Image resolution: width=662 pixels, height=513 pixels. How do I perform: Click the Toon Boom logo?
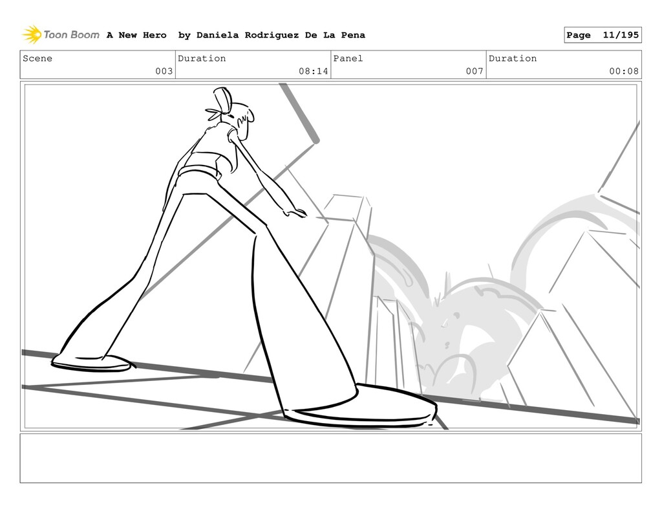[61, 35]
